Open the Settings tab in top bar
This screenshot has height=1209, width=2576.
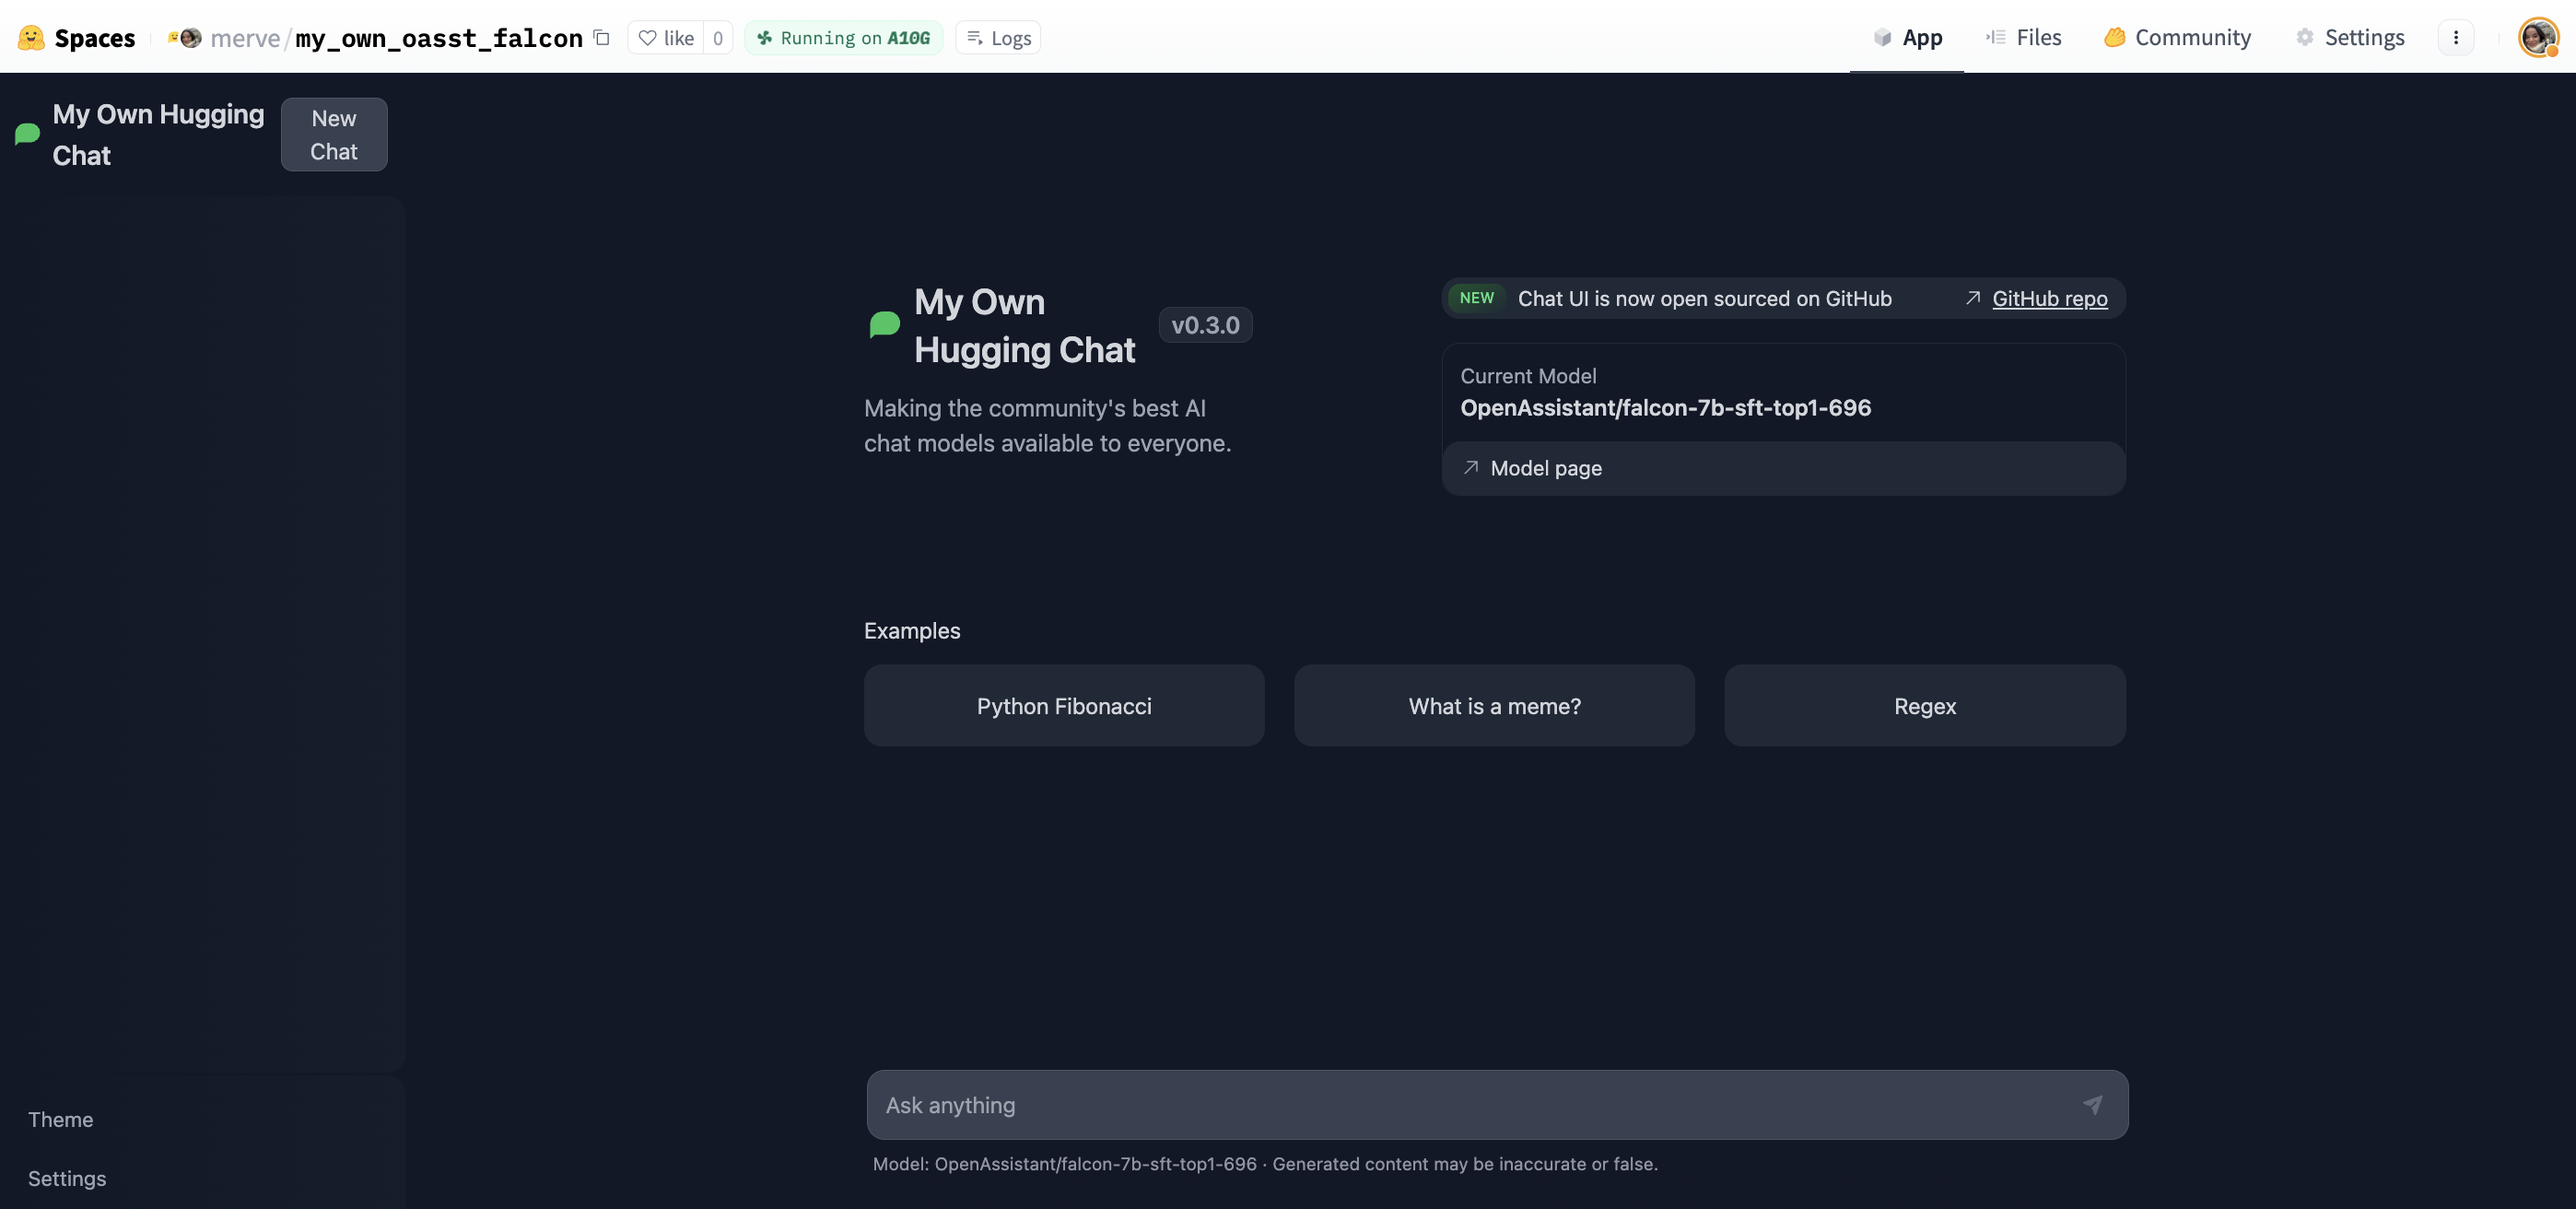(x=2350, y=38)
